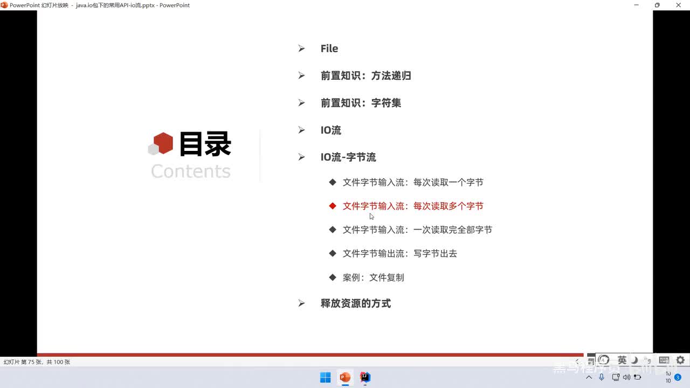Click the arrow bullet beside File
The image size is (690, 388).
click(x=301, y=48)
